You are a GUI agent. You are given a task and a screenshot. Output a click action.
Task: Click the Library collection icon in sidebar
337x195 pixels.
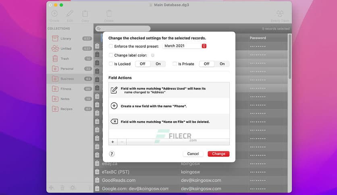[x=55, y=39]
